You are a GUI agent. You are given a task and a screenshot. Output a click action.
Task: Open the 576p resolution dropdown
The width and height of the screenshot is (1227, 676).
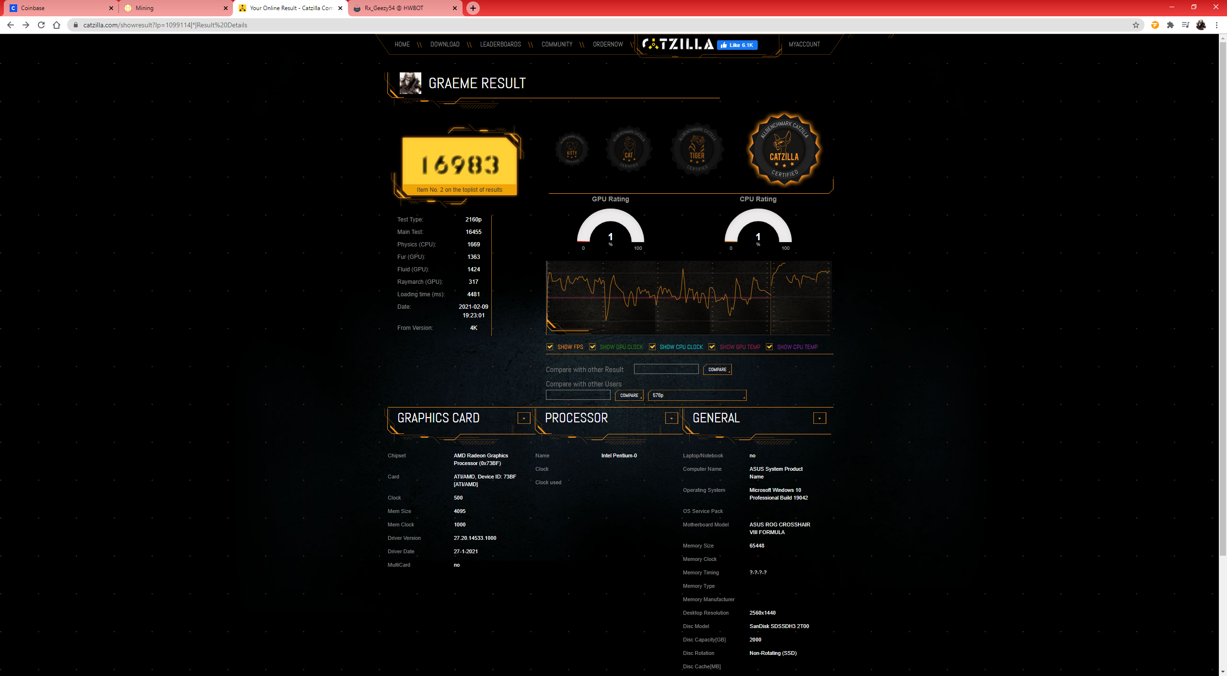point(697,395)
